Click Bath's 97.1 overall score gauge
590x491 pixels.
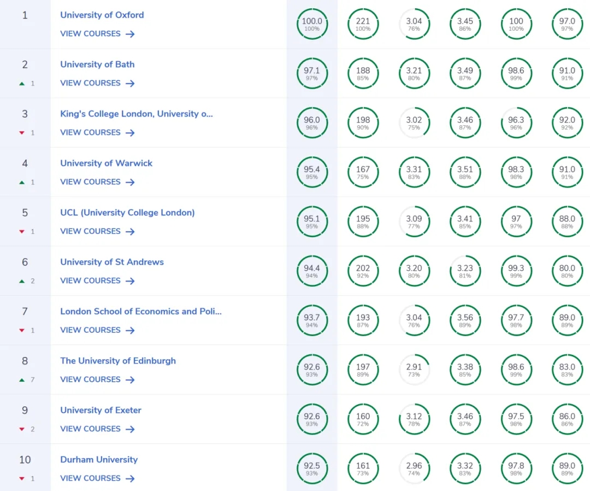pos(312,73)
